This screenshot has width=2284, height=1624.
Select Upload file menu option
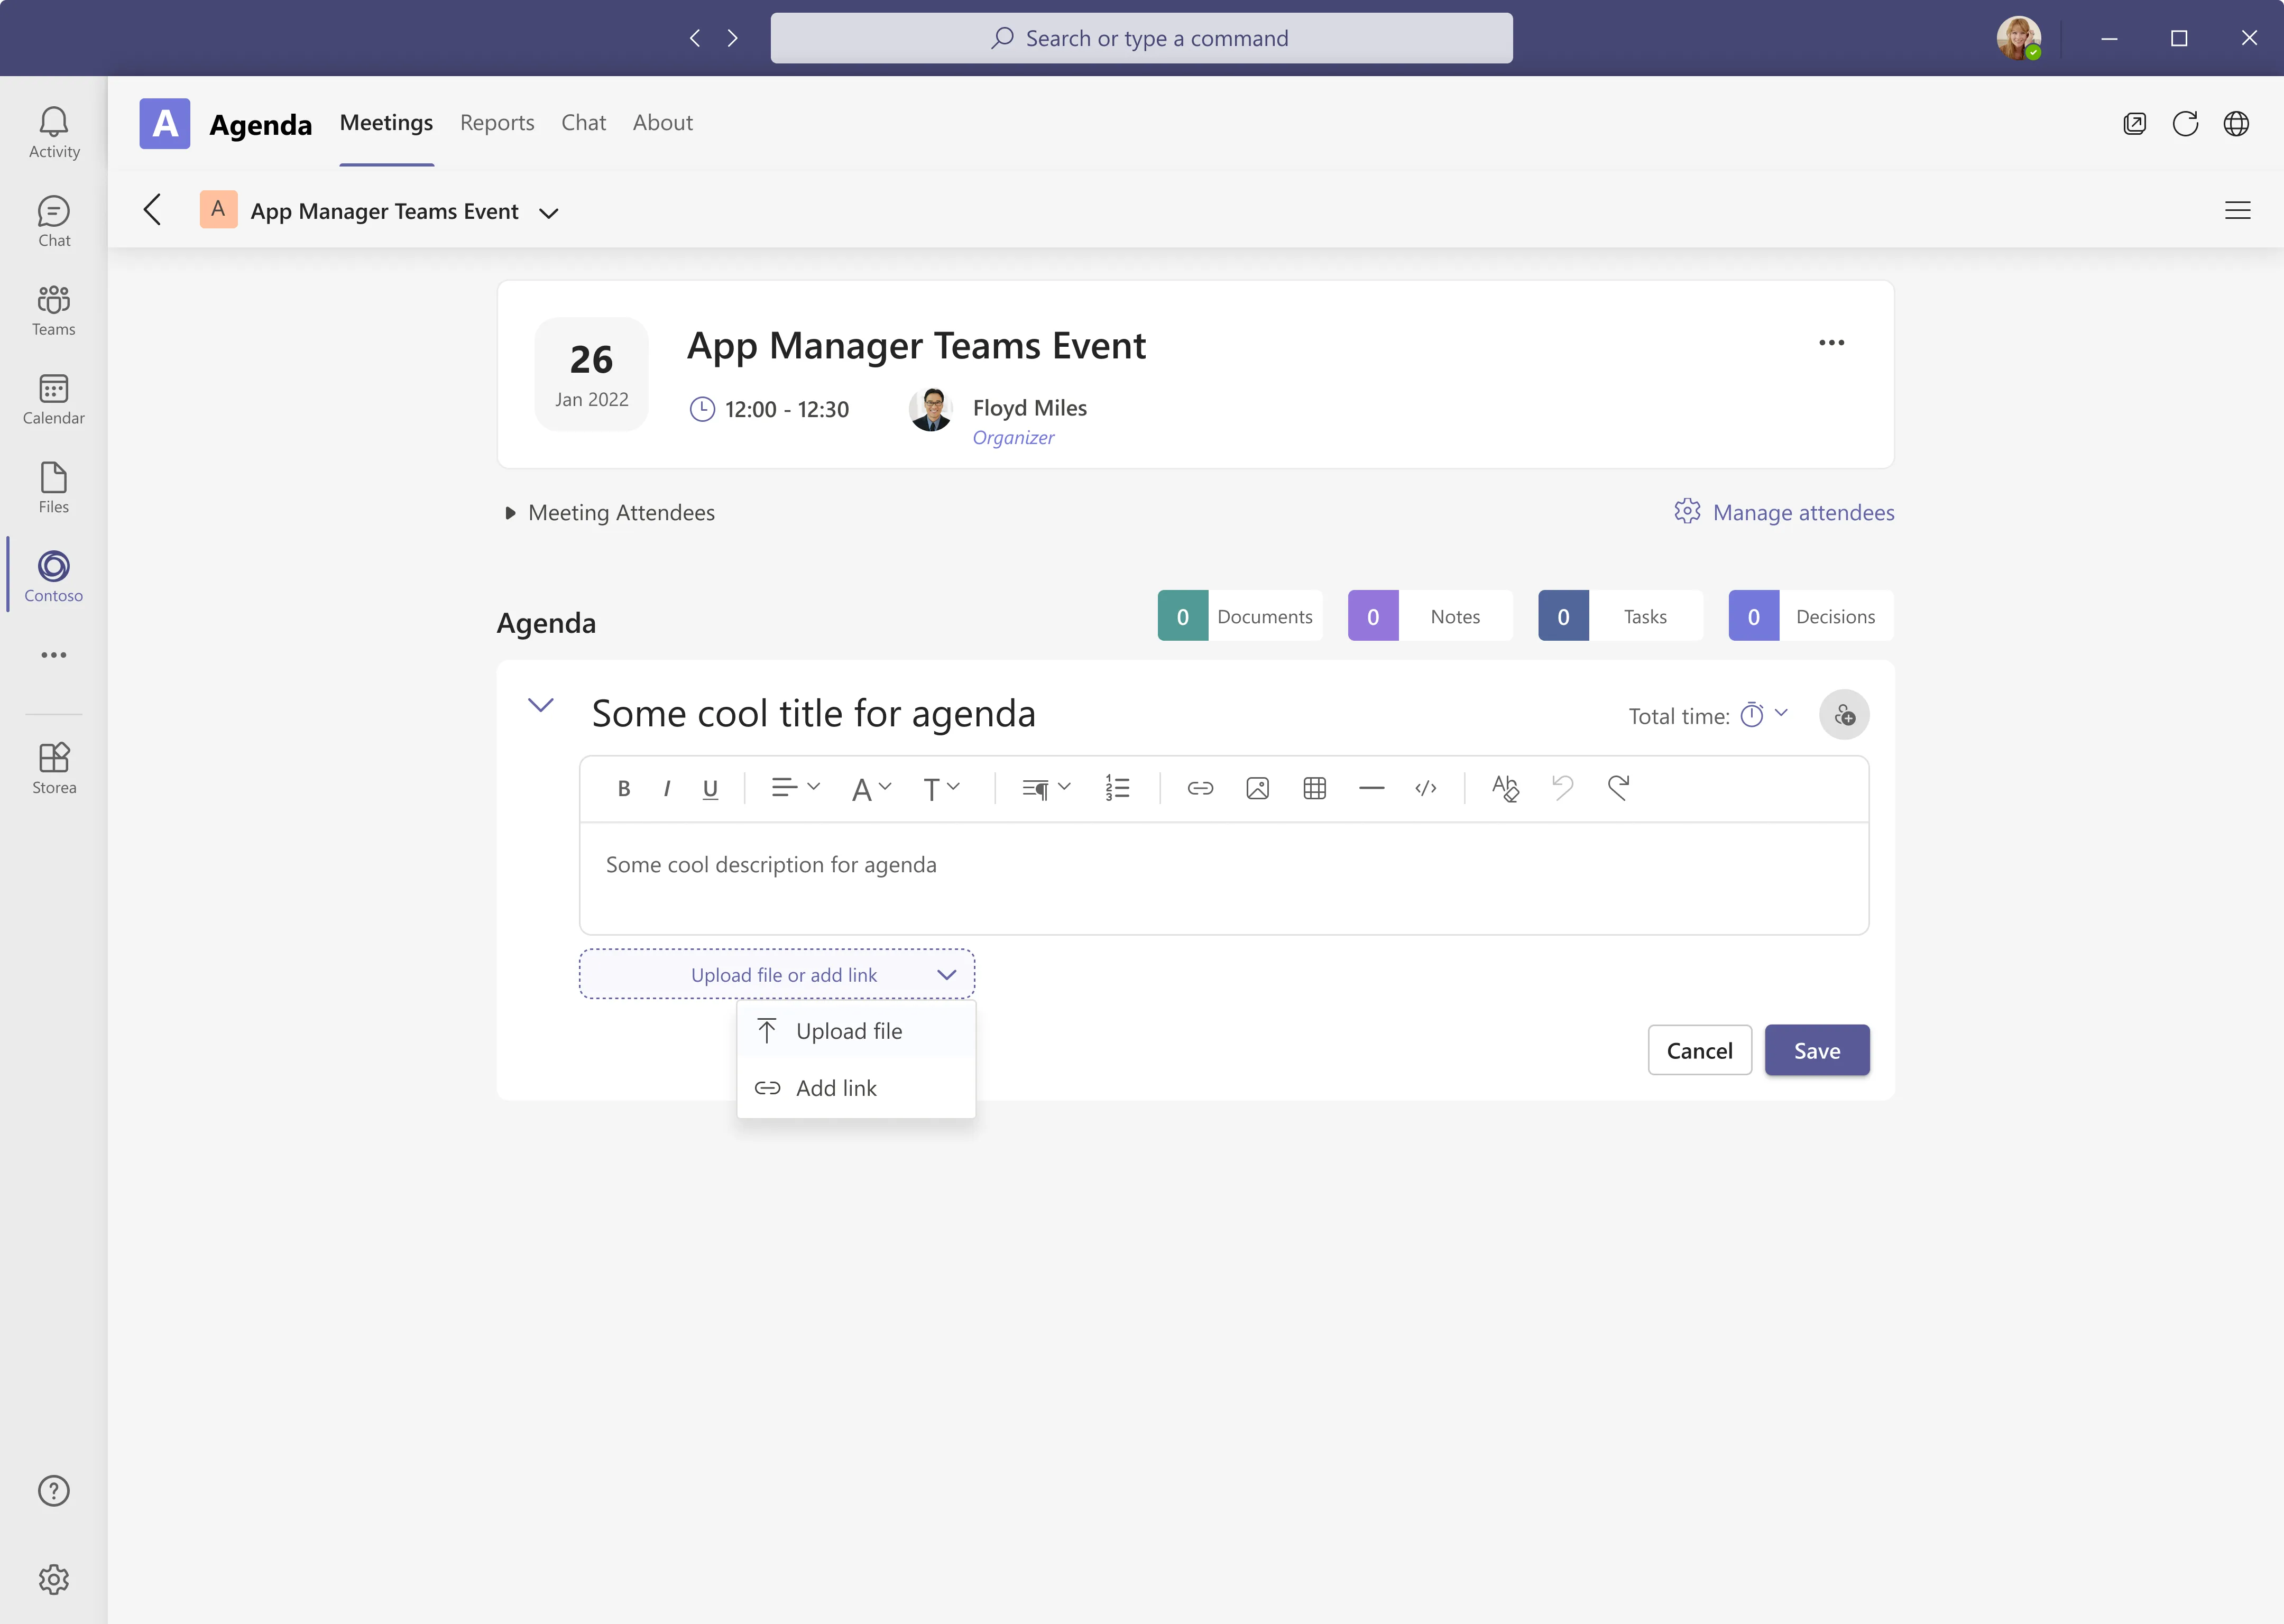click(856, 1031)
